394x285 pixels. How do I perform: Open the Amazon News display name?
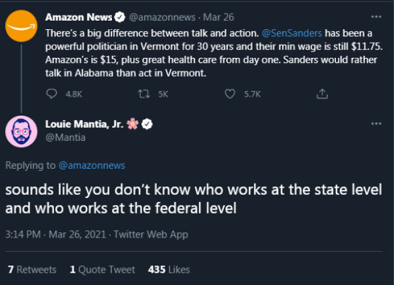(71, 17)
